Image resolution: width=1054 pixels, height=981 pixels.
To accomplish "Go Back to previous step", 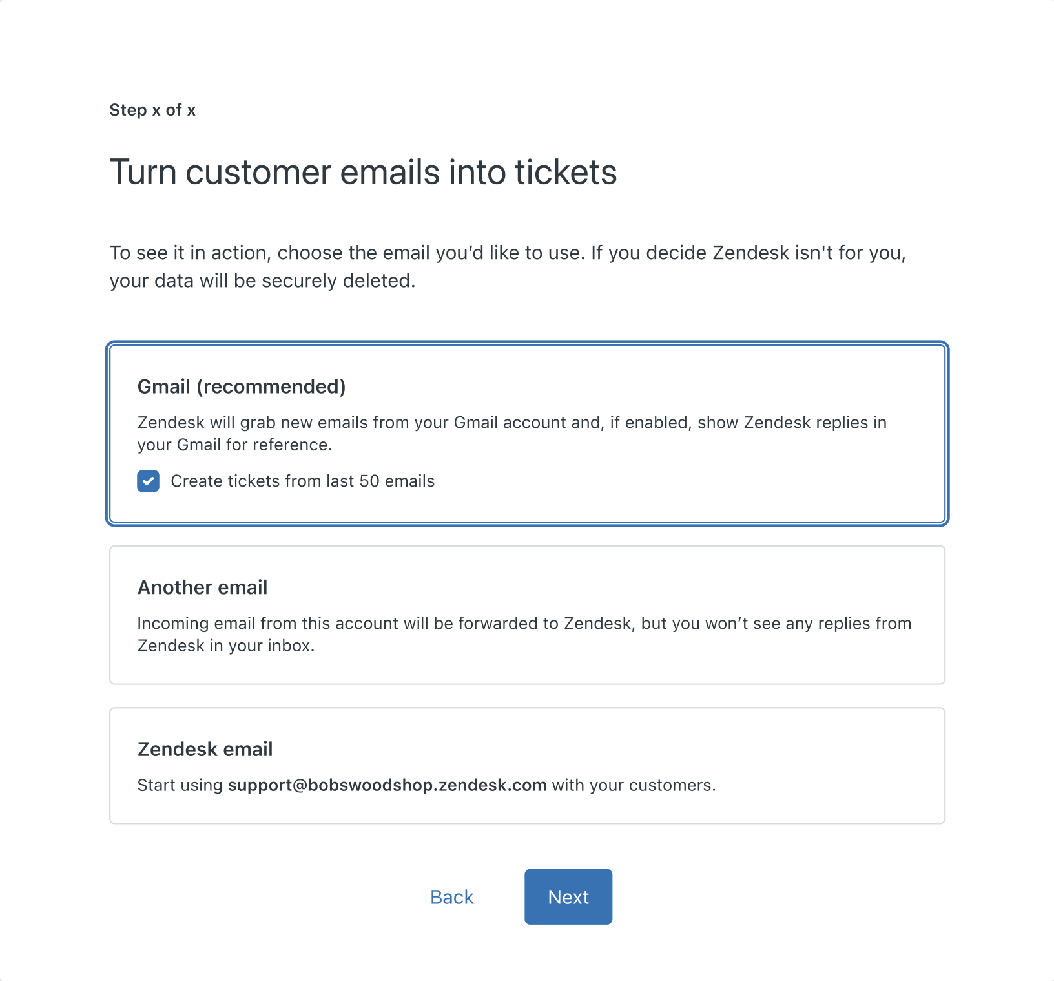I will 452,897.
